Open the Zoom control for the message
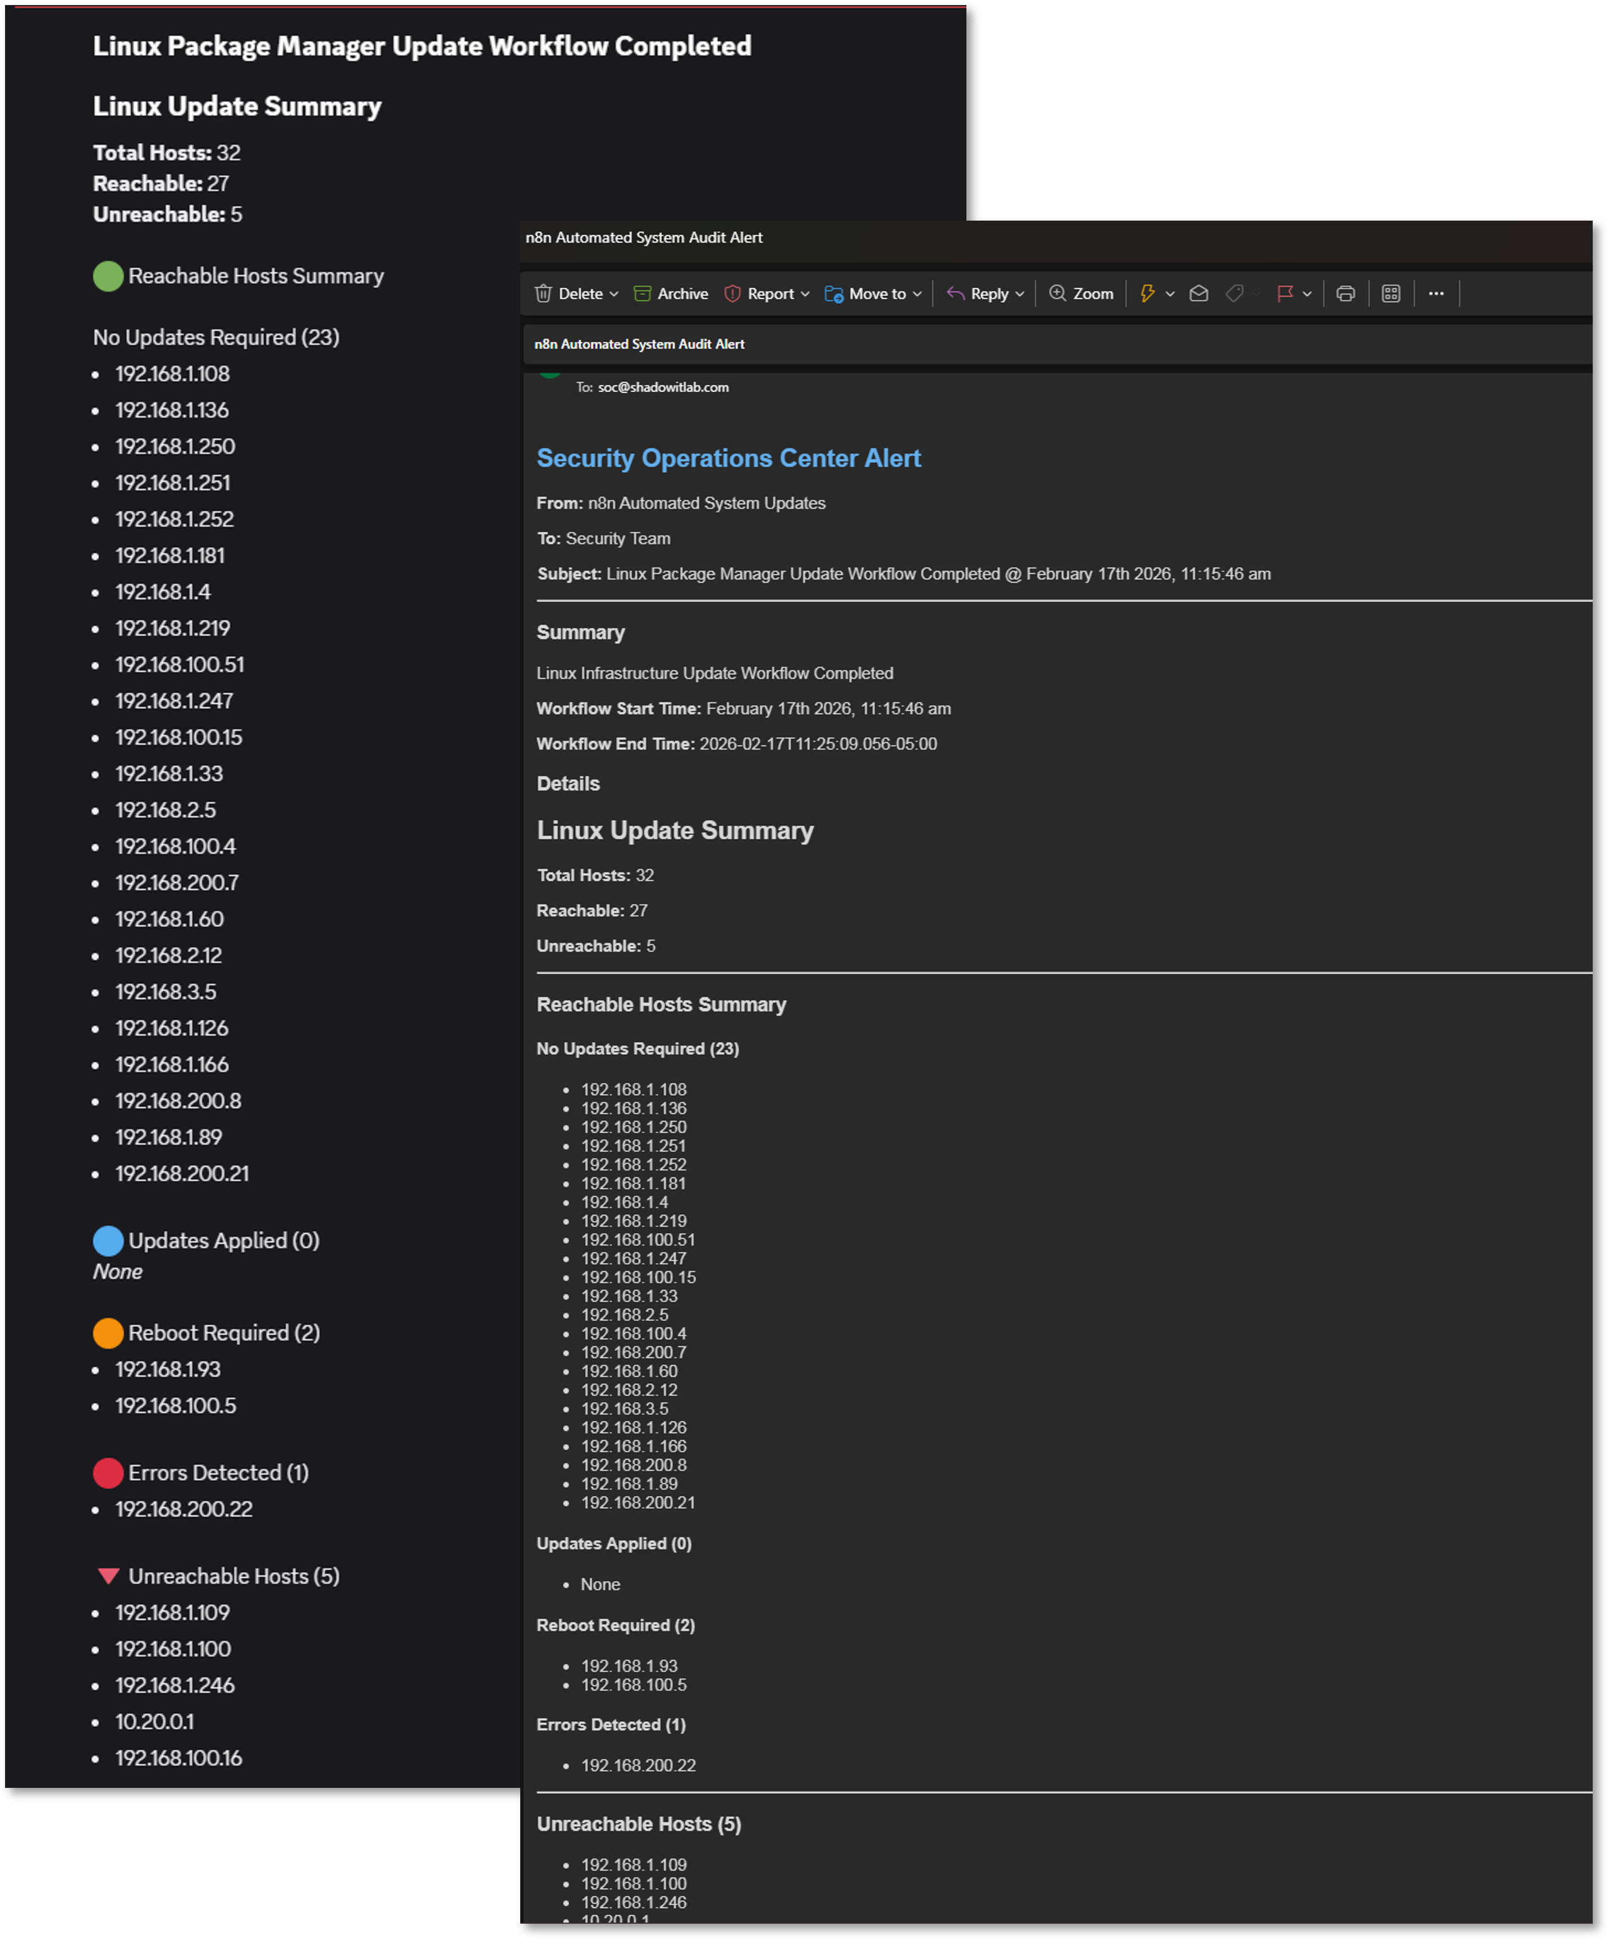1609x1940 pixels. pyautogui.click(x=1081, y=294)
